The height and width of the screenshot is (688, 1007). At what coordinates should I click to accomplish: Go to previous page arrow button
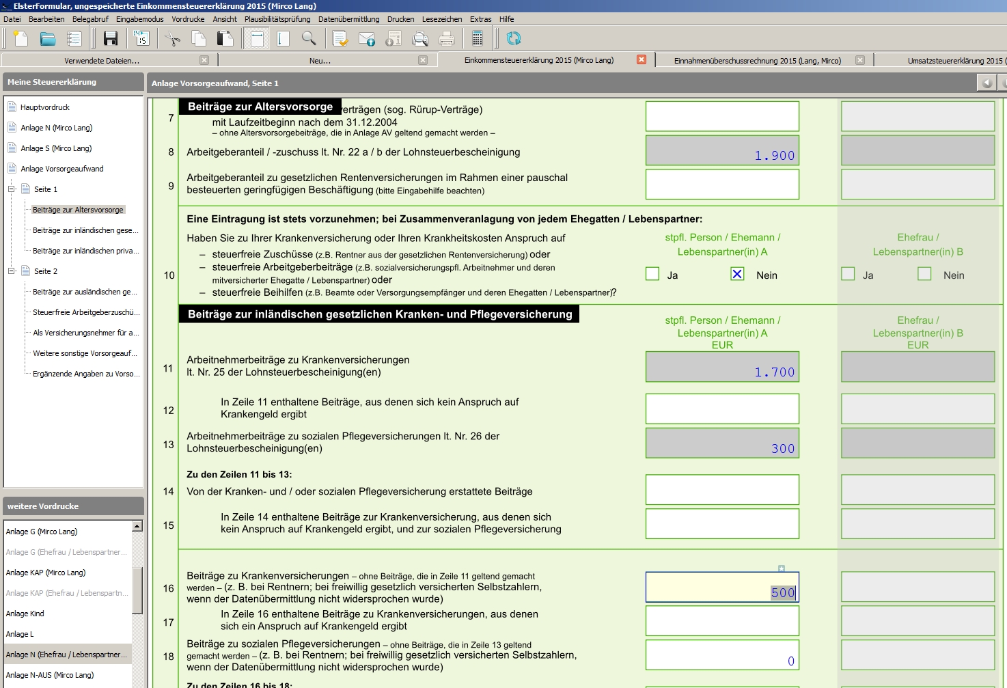tap(987, 83)
